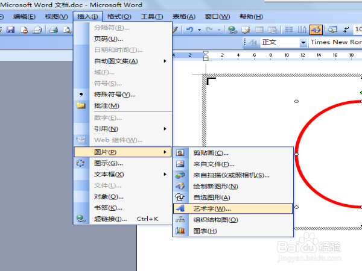Click the Insert Excel Worksheet icon
Screen dimensions: 362x271
pos(273,30)
